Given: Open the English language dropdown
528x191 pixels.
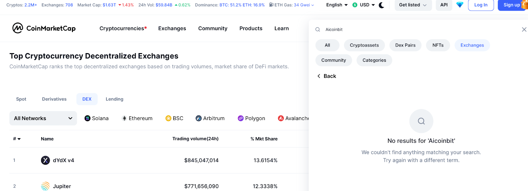Looking at the screenshot, I should tap(337, 5).
